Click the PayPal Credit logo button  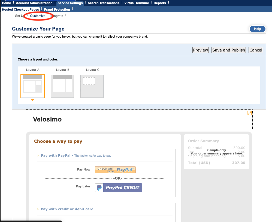(x=119, y=188)
